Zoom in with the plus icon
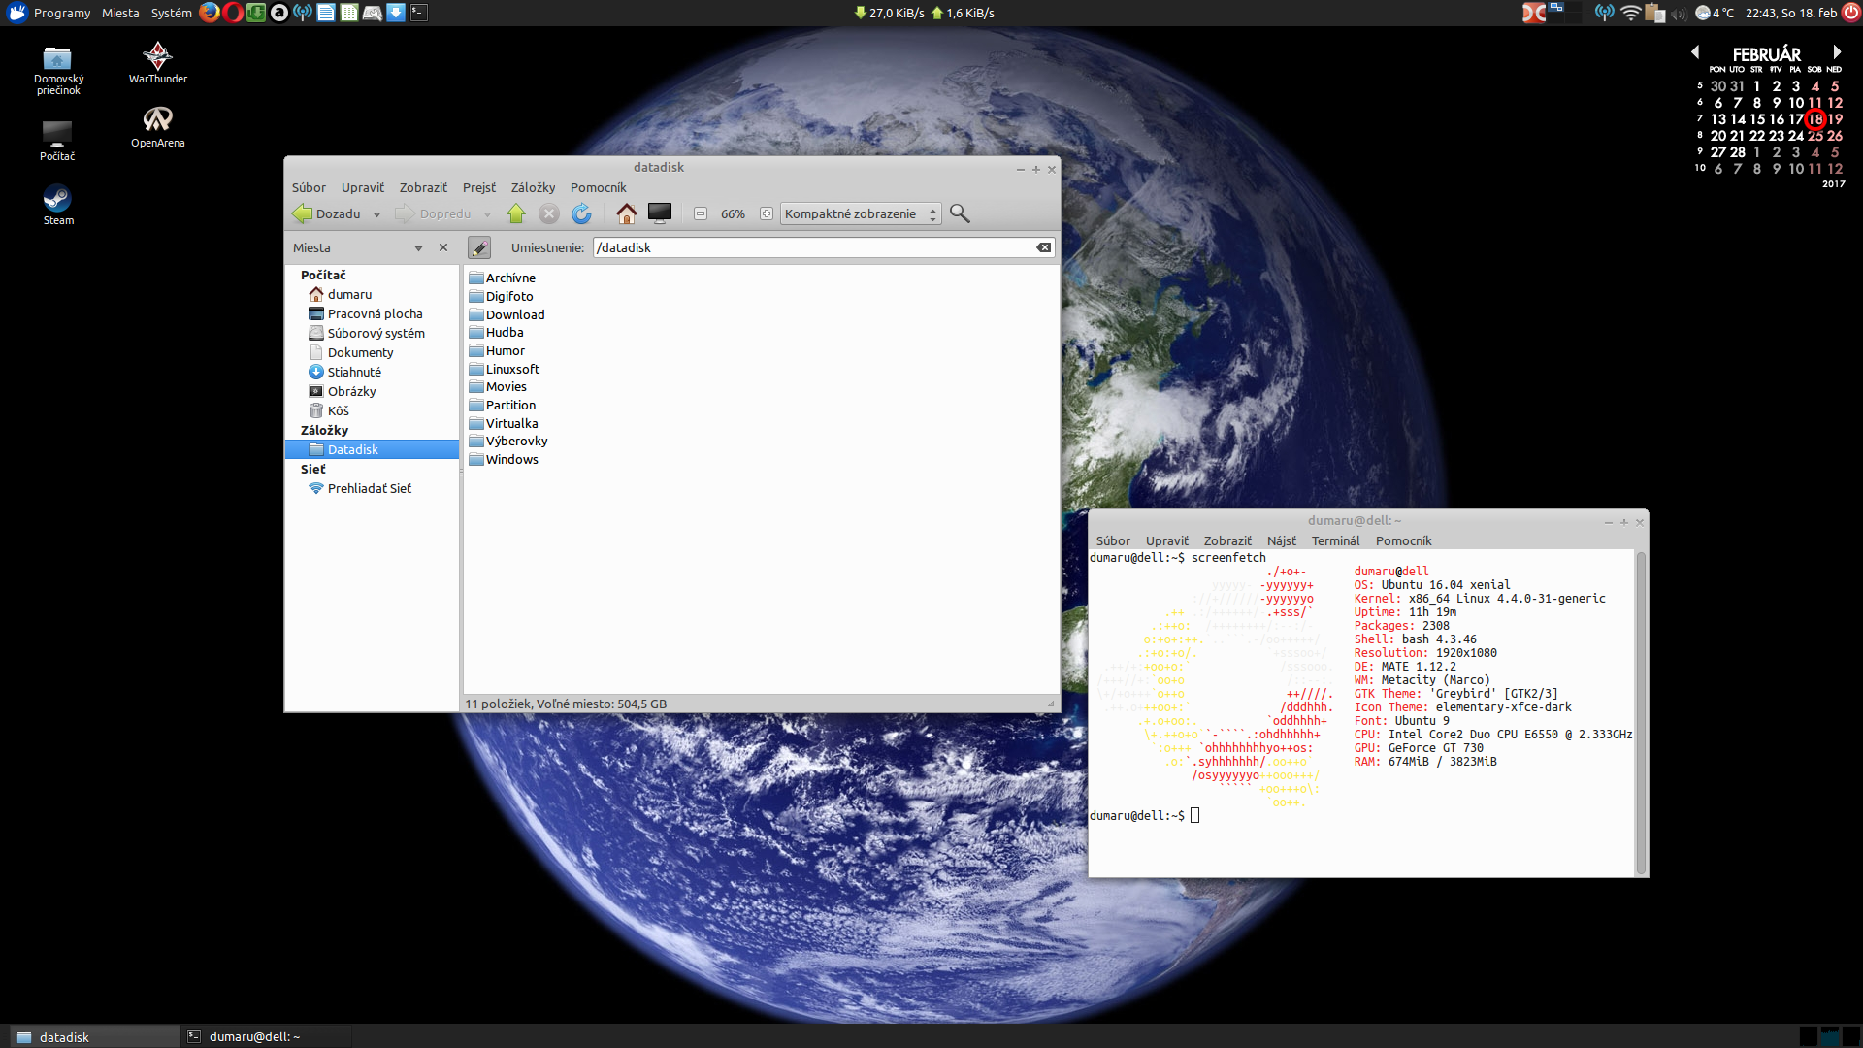 pos(767,213)
